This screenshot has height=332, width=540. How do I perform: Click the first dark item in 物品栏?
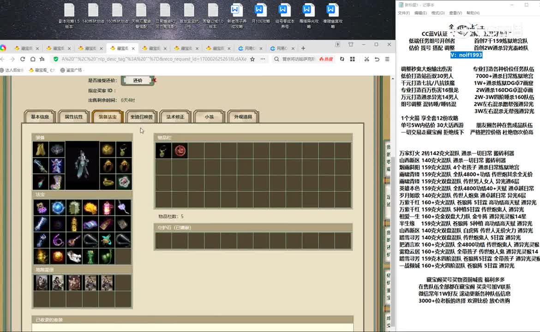(163, 151)
